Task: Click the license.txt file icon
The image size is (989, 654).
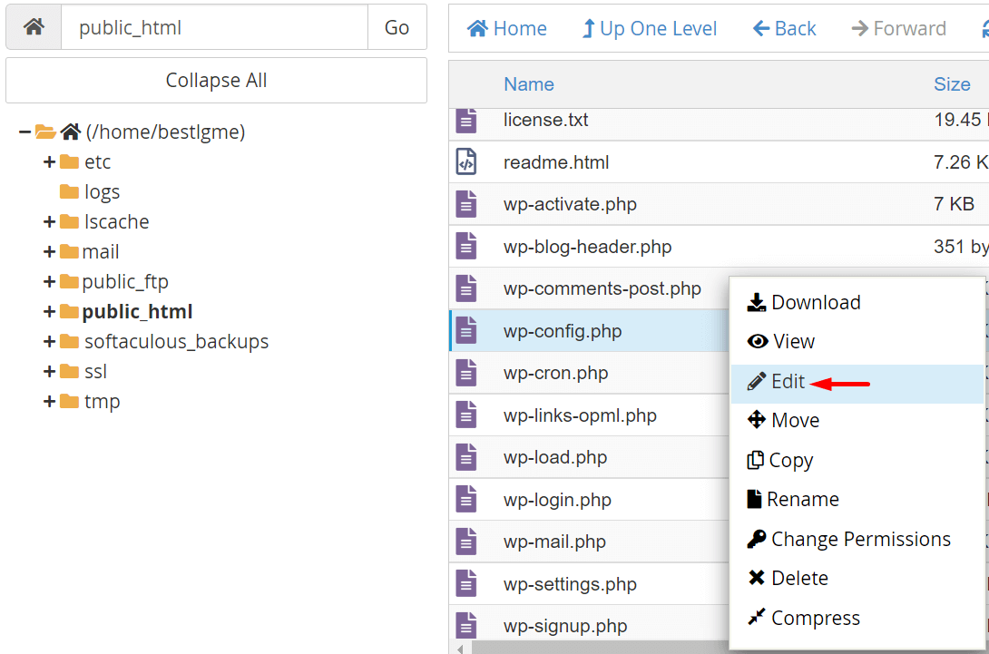Action: 465,121
